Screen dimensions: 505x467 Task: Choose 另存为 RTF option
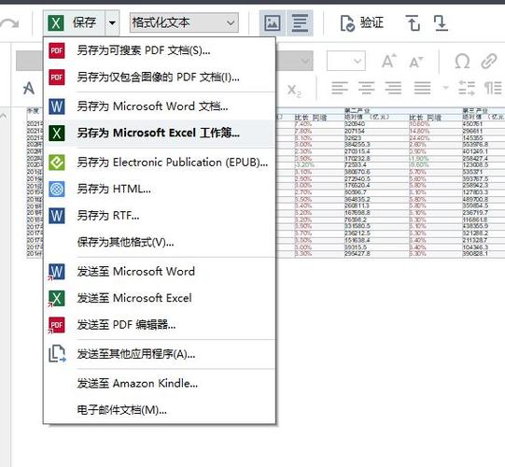click(x=160, y=216)
